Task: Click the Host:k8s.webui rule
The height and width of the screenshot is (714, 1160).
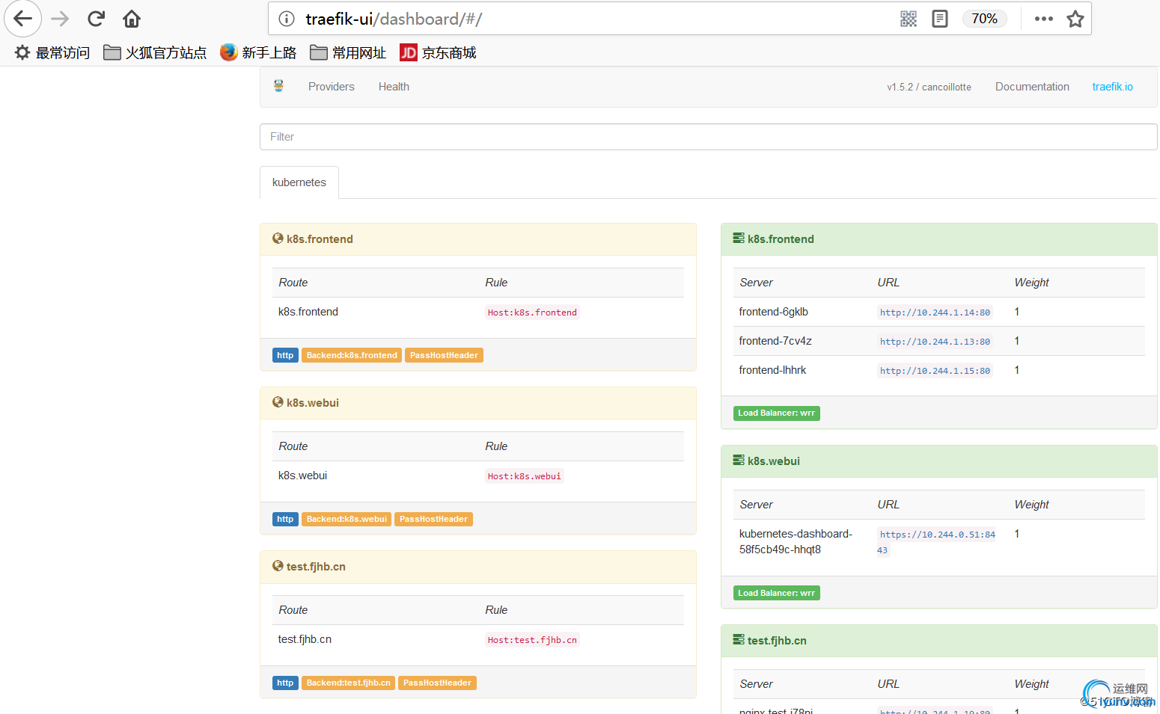Action: point(524,476)
